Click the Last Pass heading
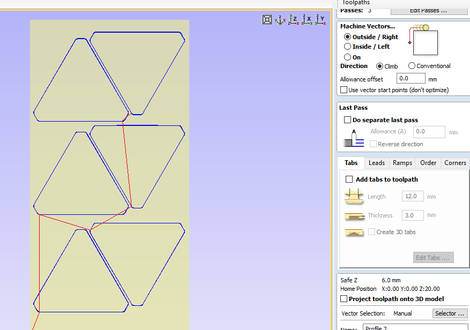470x330 pixels. point(353,108)
